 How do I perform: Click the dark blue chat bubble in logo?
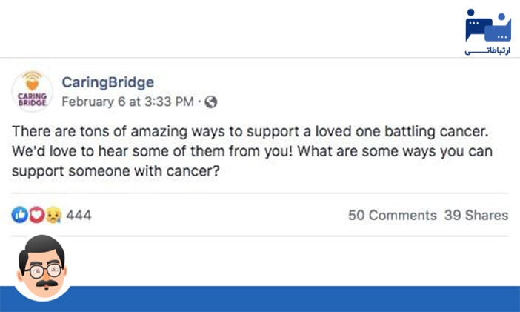[x=479, y=24]
